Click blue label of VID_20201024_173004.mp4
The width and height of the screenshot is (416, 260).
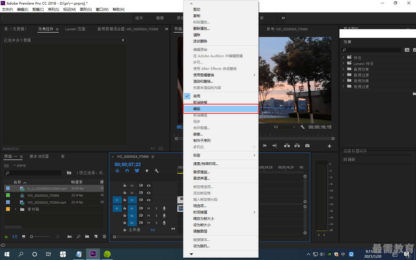(x=8, y=202)
